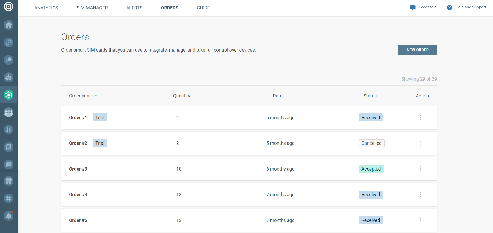
Task: Select the chat bubbles sidebar icon
Action: pos(9,60)
